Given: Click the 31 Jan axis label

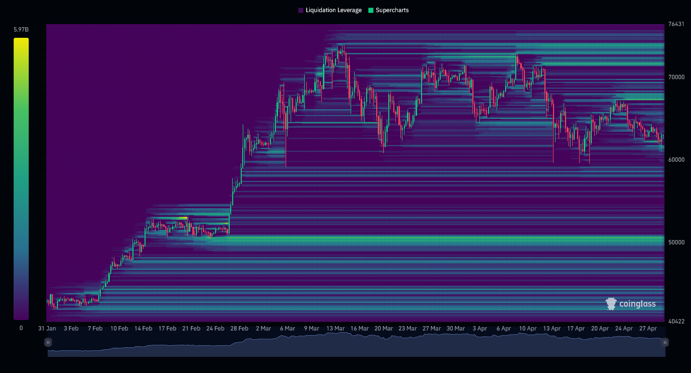Looking at the screenshot, I should pos(47,328).
